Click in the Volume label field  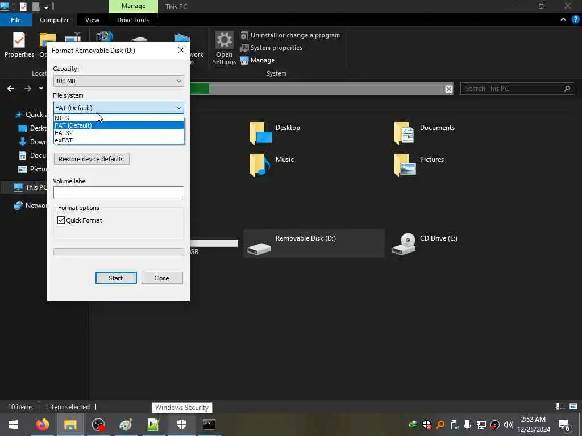[x=118, y=192]
